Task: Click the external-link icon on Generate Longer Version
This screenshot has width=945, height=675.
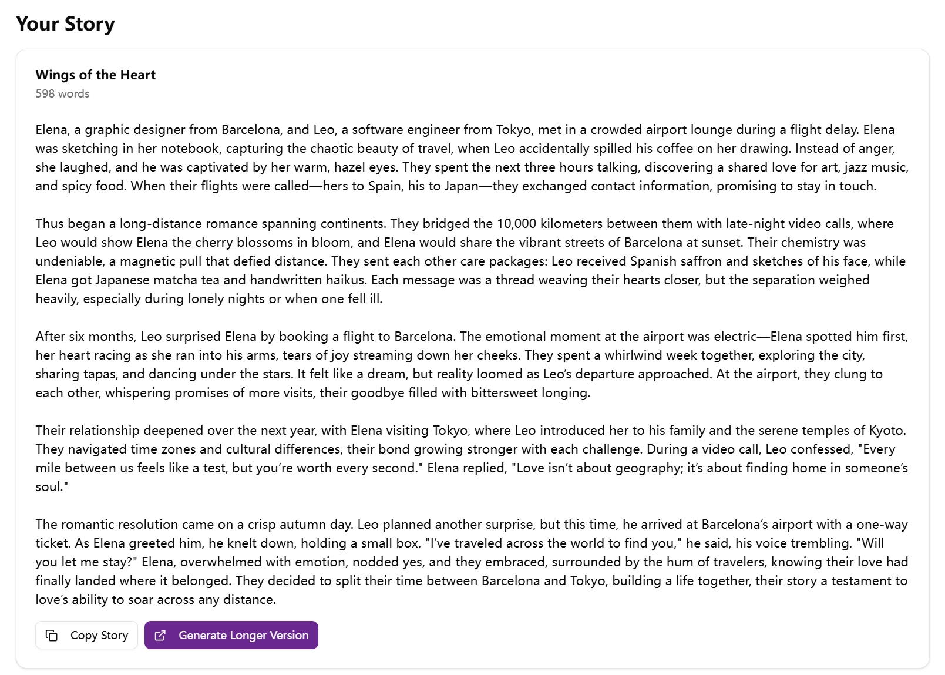Action: [160, 635]
